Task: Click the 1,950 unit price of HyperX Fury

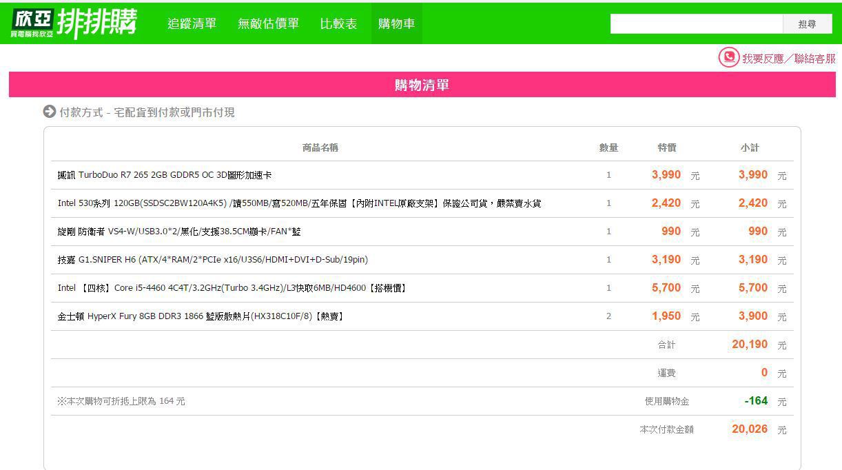Action: coord(666,316)
